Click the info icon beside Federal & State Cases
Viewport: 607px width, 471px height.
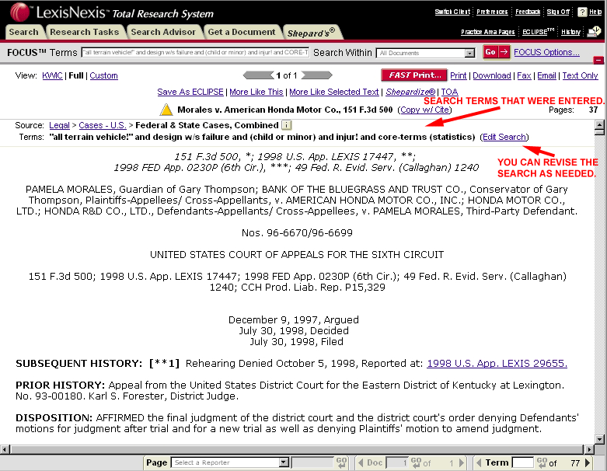tap(286, 125)
